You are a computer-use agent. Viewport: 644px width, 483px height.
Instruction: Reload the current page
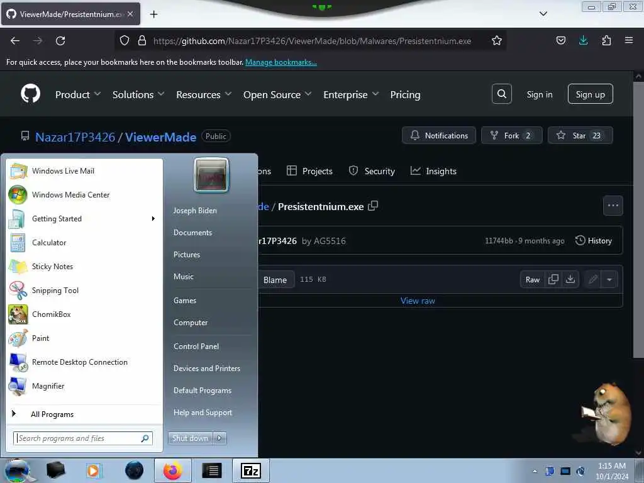pos(60,41)
